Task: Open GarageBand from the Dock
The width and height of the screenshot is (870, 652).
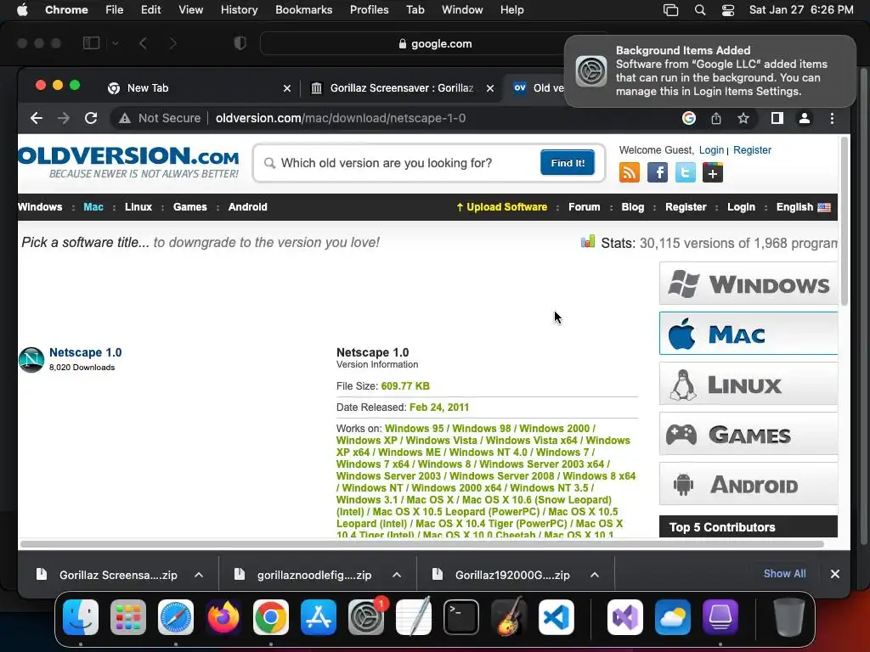Action: [509, 617]
